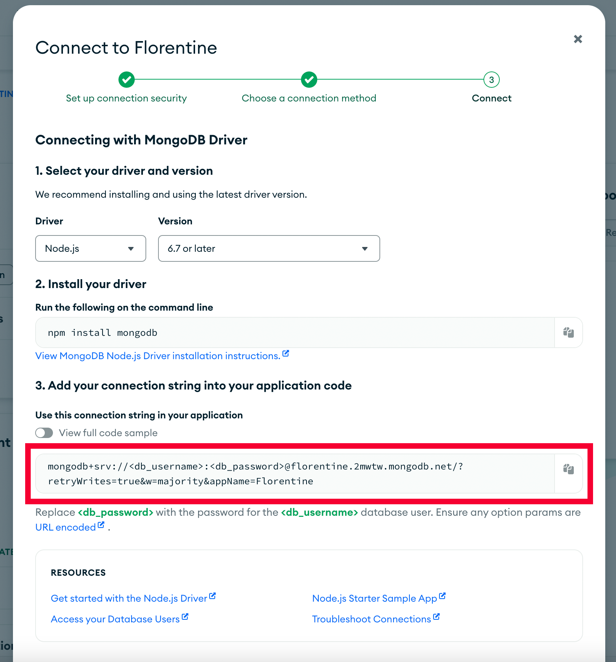Toggle View full code sample switch
The width and height of the screenshot is (616, 662).
point(44,433)
